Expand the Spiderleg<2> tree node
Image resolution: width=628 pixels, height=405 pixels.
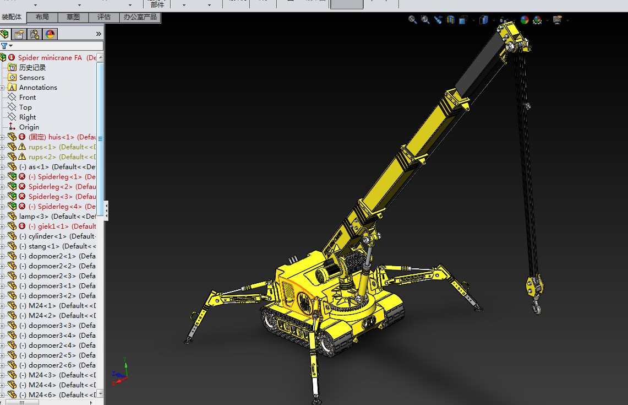pyautogui.click(x=3, y=187)
